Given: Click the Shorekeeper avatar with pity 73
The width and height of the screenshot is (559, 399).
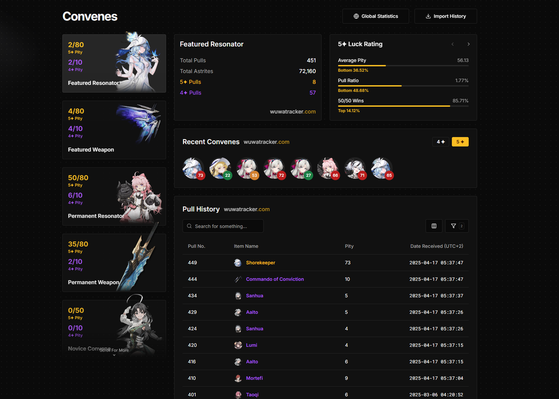Looking at the screenshot, I should (x=193, y=168).
